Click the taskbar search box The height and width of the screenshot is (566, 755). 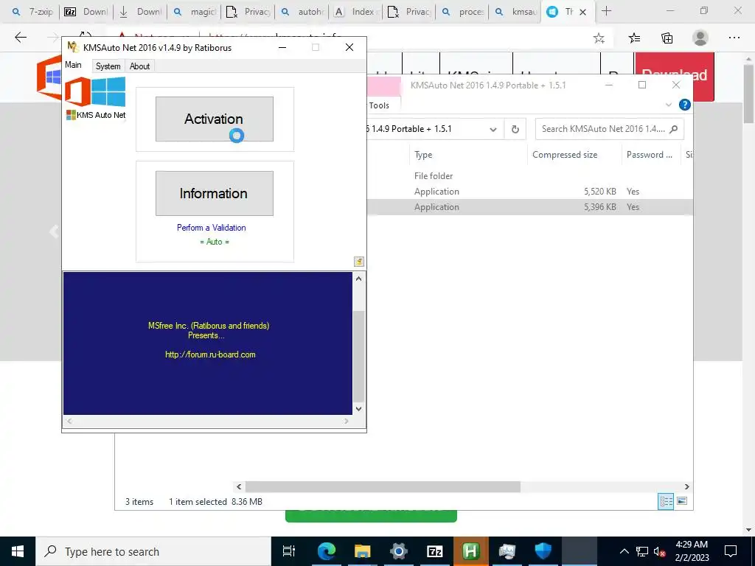[x=153, y=551]
